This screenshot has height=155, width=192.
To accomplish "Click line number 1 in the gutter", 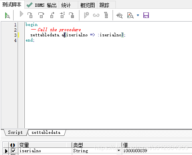I will click(x=15, y=25).
